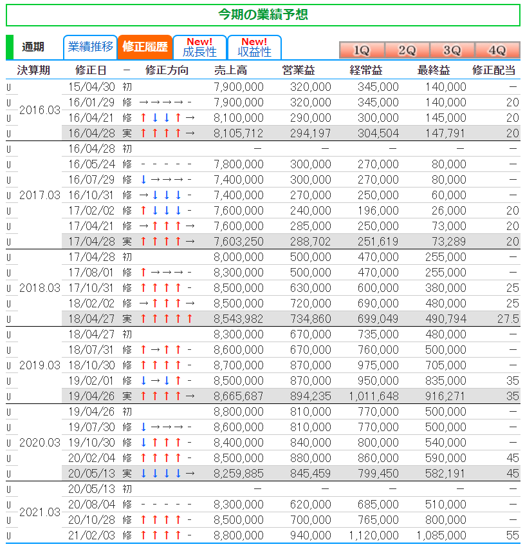Click the 修正方向 column header
The height and width of the screenshot is (549, 525).
[167, 70]
